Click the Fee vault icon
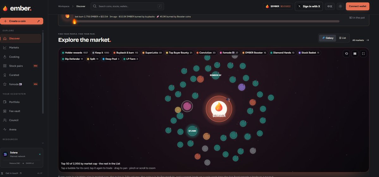This screenshot has height=177, width=379. (5, 111)
